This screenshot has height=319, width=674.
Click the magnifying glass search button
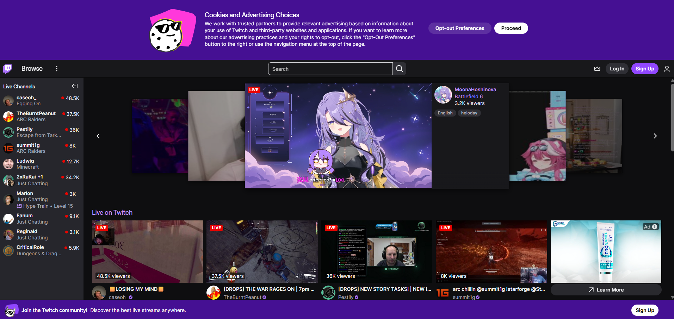coord(399,69)
